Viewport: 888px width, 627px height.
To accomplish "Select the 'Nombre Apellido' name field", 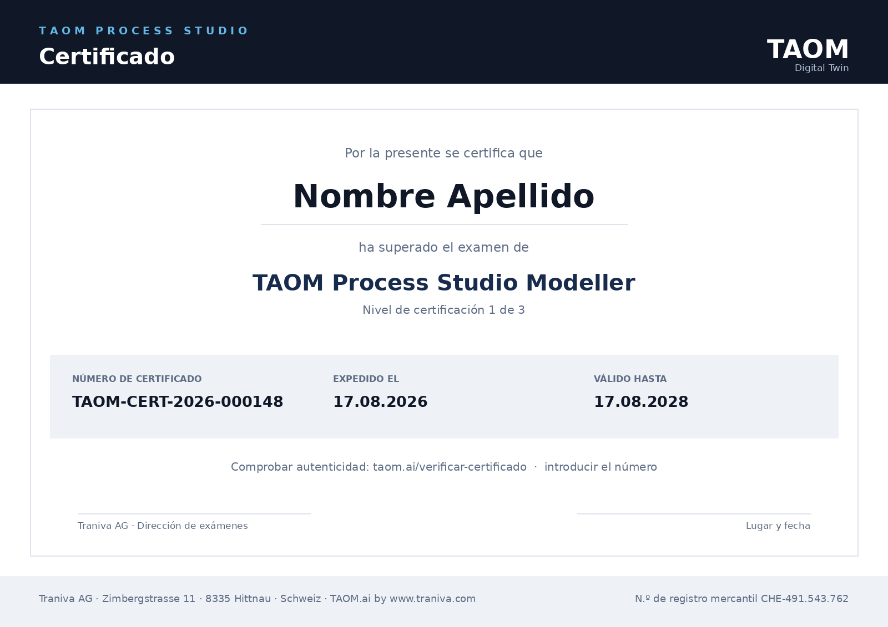I will coord(444,197).
